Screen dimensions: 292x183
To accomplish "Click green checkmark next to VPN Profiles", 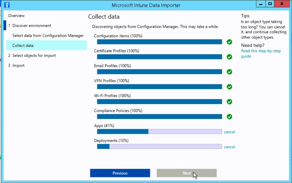I will (229, 87).
